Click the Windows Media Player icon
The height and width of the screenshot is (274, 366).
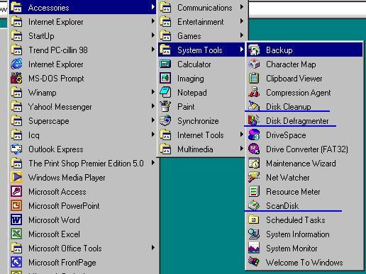pos(16,178)
